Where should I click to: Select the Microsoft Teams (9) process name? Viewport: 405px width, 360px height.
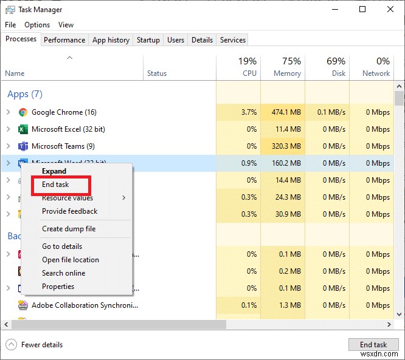pos(63,146)
